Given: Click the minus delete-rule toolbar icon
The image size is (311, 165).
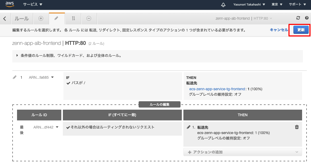Looking at the screenshot, I should click(x=89, y=18).
